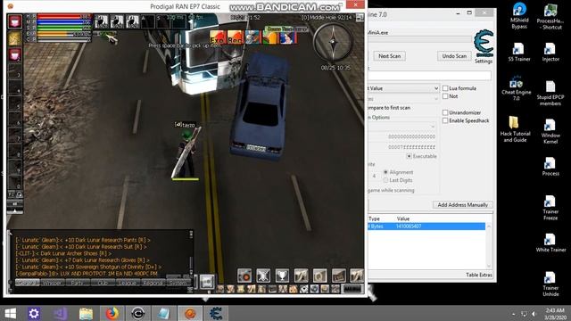Switch to the System chat tab
This screenshot has height=321, width=571.
[178, 283]
